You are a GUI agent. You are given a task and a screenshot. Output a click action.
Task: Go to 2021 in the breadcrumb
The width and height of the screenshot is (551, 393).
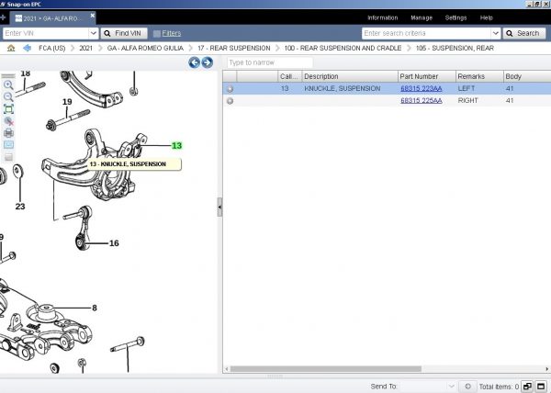[x=85, y=48]
